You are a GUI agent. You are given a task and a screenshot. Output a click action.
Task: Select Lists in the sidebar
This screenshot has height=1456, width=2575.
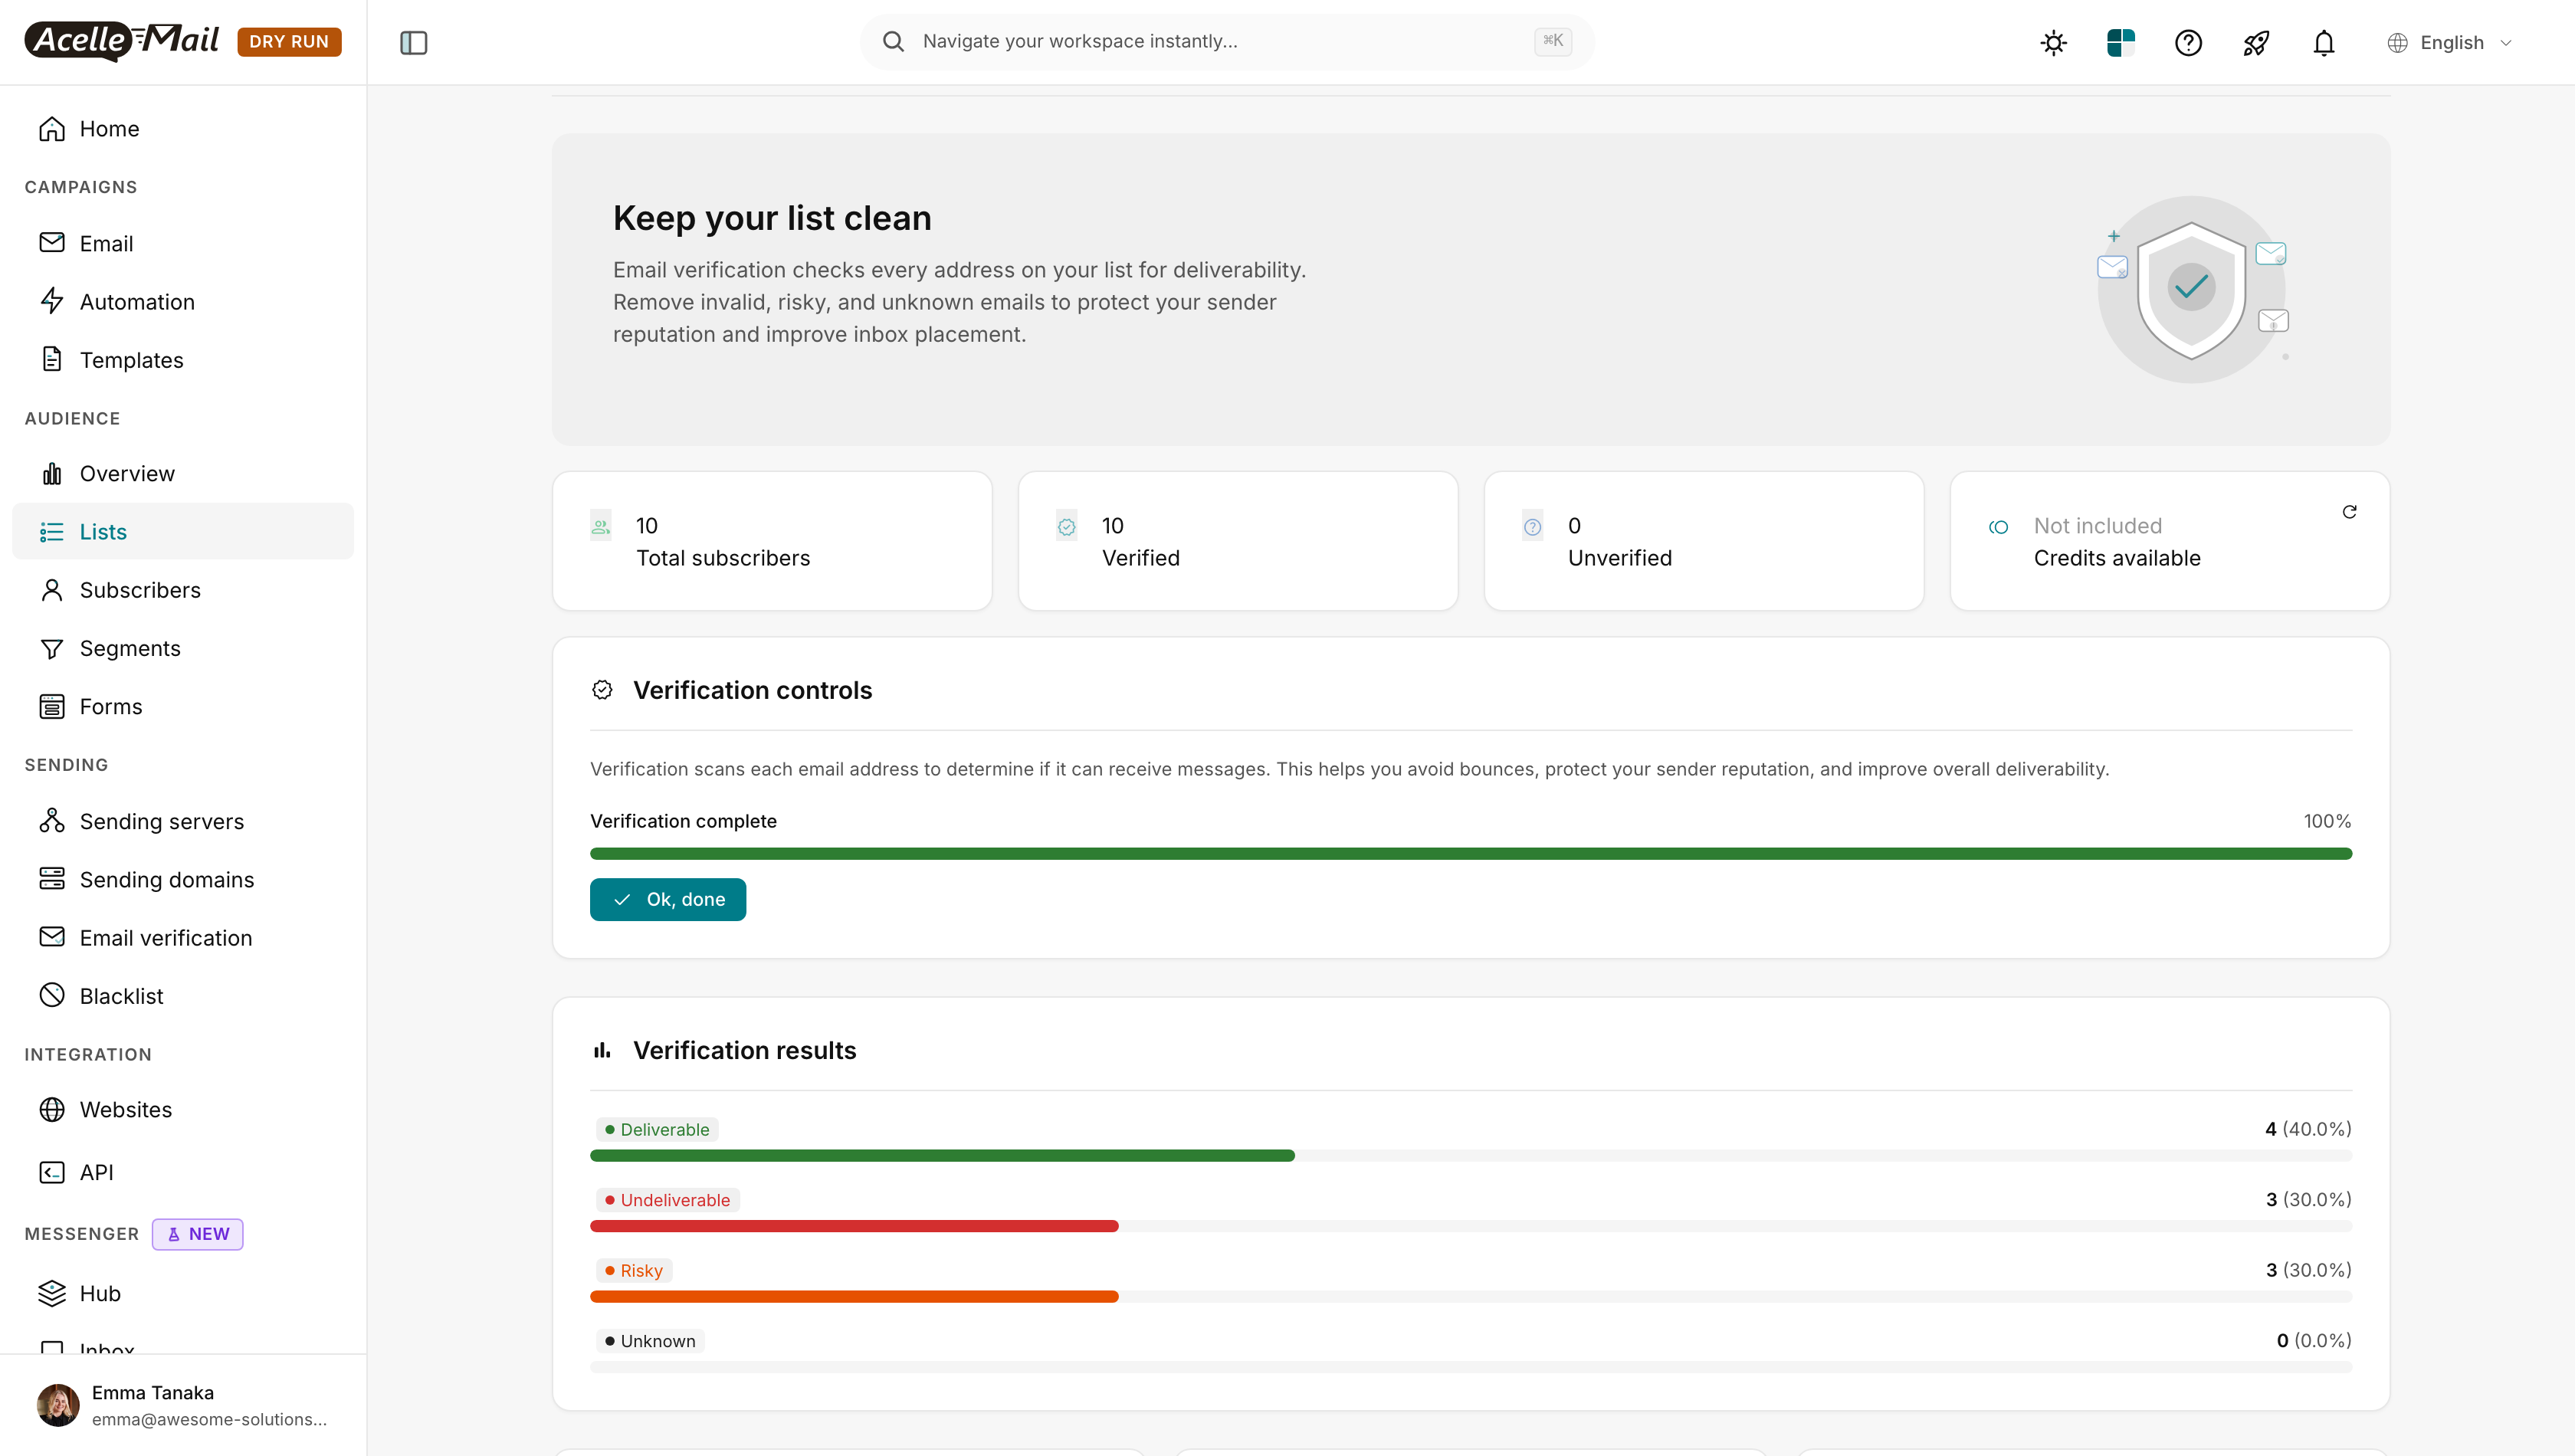pos(183,531)
